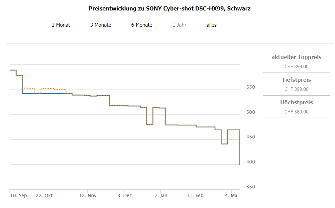Click the "aktueller Toppreis" heading
The image size is (335, 208).
(296, 57)
